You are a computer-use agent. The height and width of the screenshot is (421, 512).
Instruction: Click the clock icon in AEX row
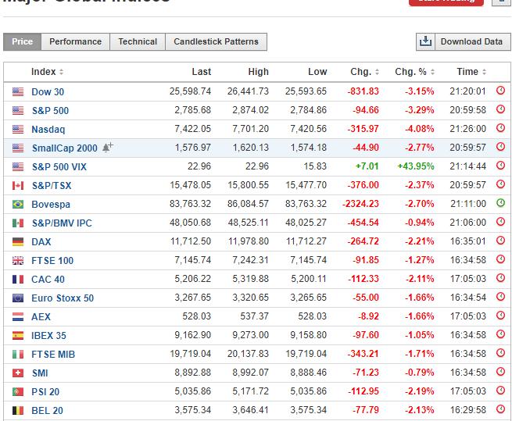(500, 316)
